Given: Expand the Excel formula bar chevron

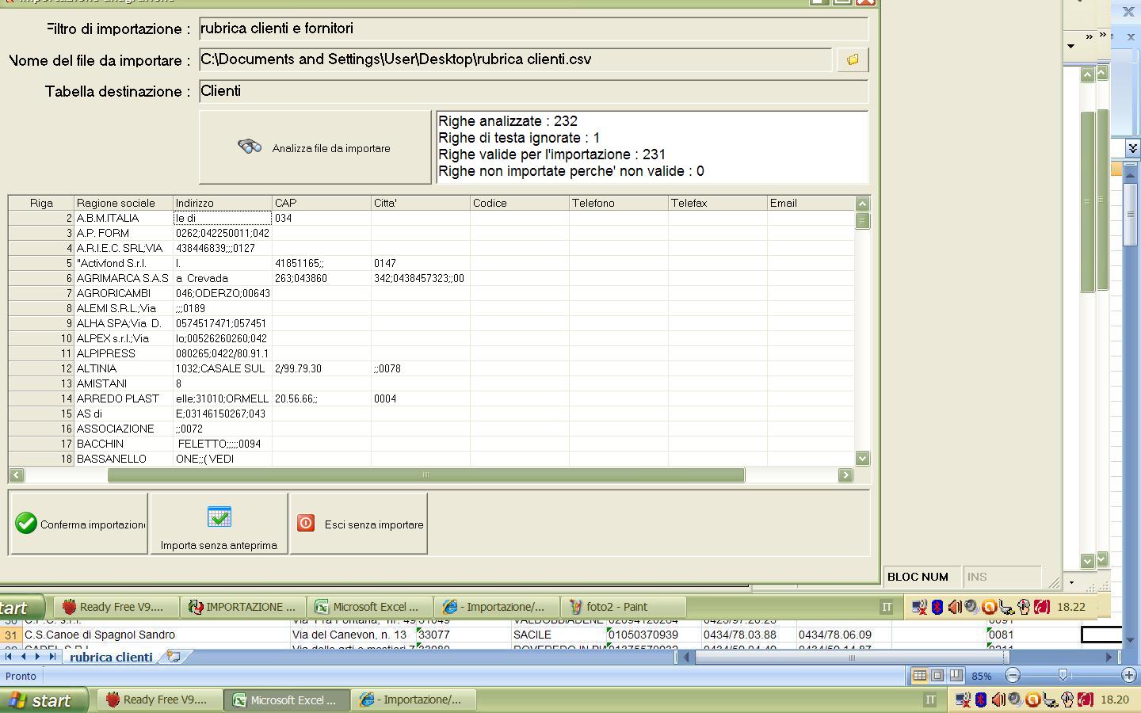Looking at the screenshot, I should 1132,148.
